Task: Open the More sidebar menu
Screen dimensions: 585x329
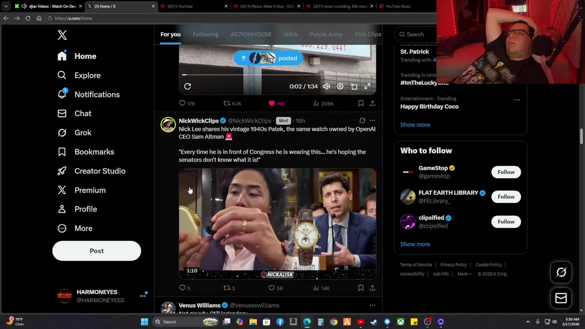Action: pyautogui.click(x=75, y=228)
